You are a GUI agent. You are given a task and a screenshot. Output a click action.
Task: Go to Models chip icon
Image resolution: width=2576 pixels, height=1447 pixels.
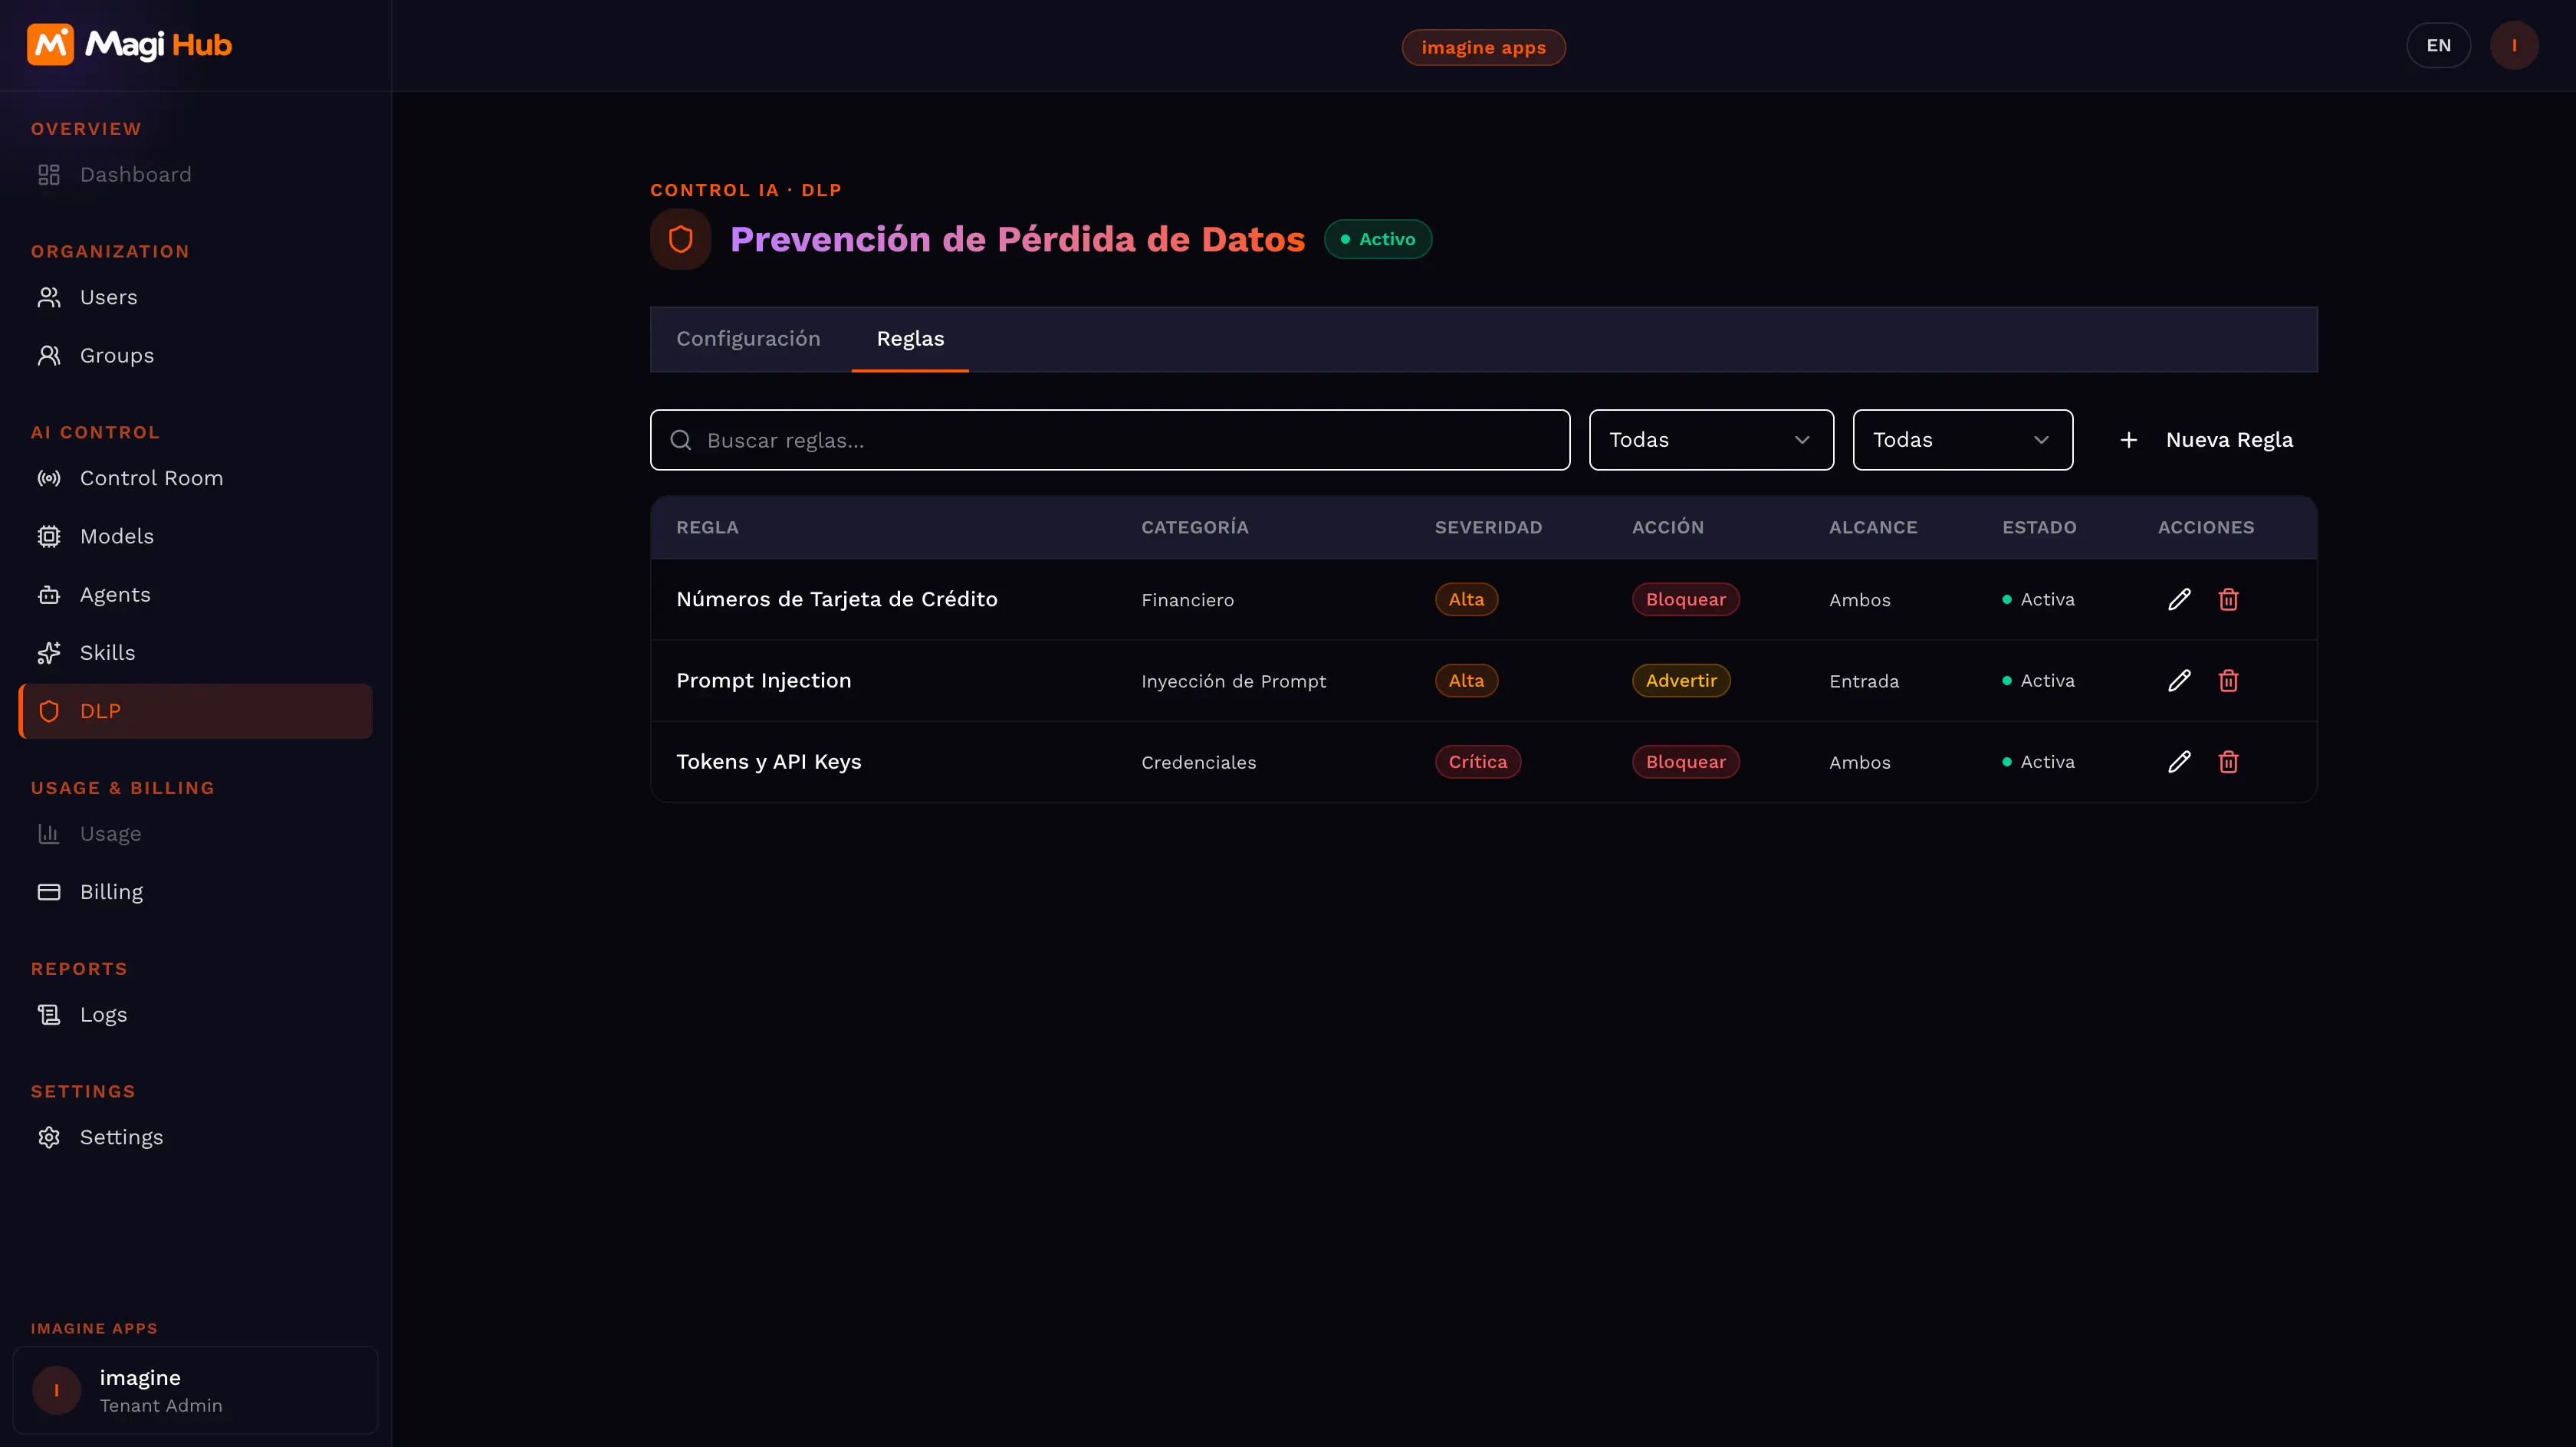(49, 536)
